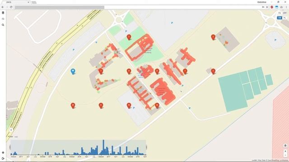Select red marker on the southern gray parking area
Screen dimensions: 289x162
tap(129, 105)
